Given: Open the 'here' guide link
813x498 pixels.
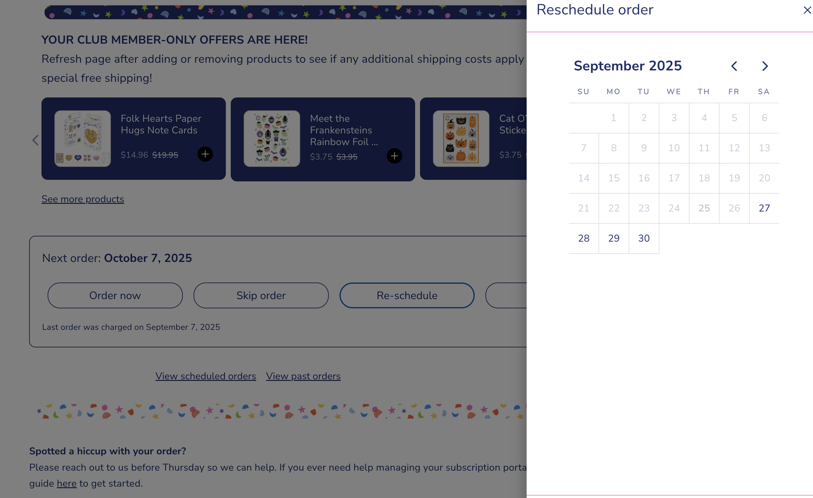Looking at the screenshot, I should (67, 483).
